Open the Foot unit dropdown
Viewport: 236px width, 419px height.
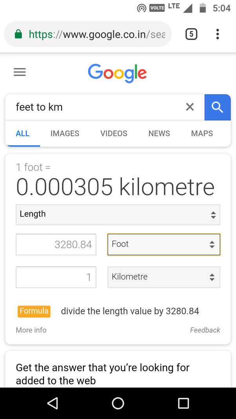164,244
